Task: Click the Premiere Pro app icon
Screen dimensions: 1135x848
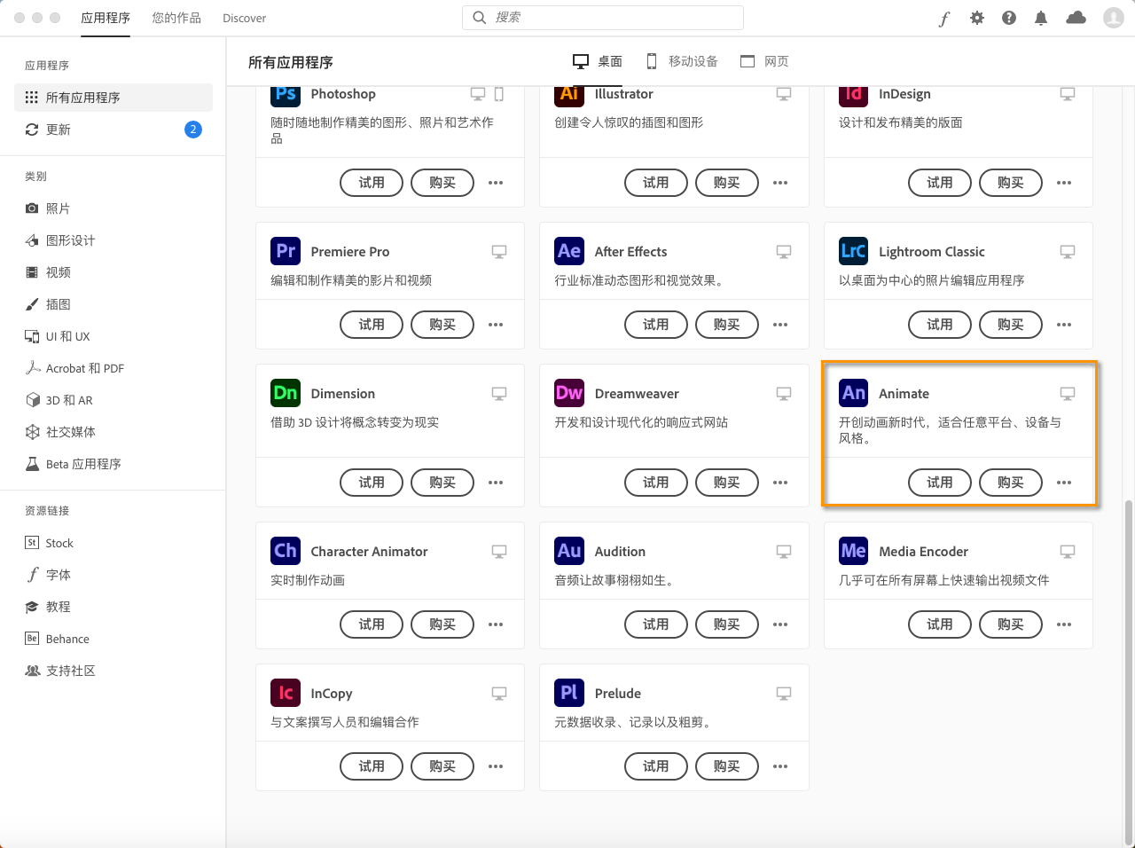Action: [286, 251]
